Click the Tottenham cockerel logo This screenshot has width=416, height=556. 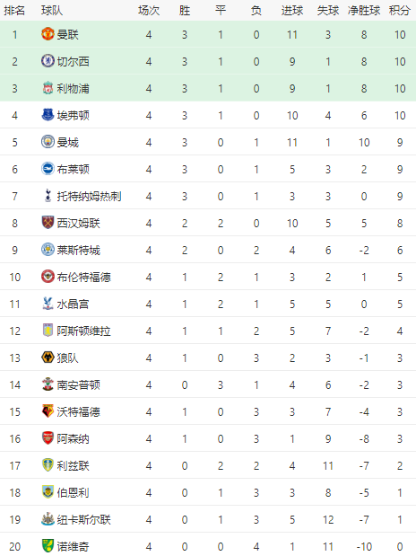point(48,196)
